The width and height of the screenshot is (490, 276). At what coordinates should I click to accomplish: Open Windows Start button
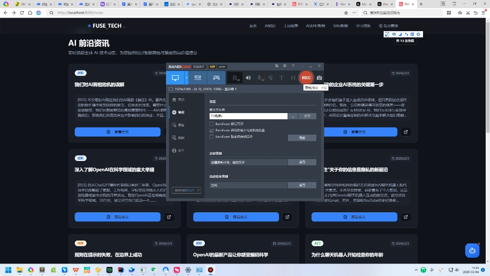point(9,270)
